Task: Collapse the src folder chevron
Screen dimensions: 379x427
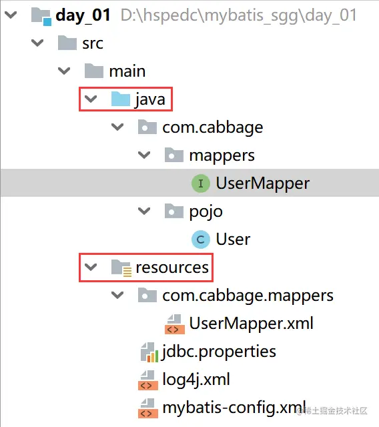Action: 37,43
